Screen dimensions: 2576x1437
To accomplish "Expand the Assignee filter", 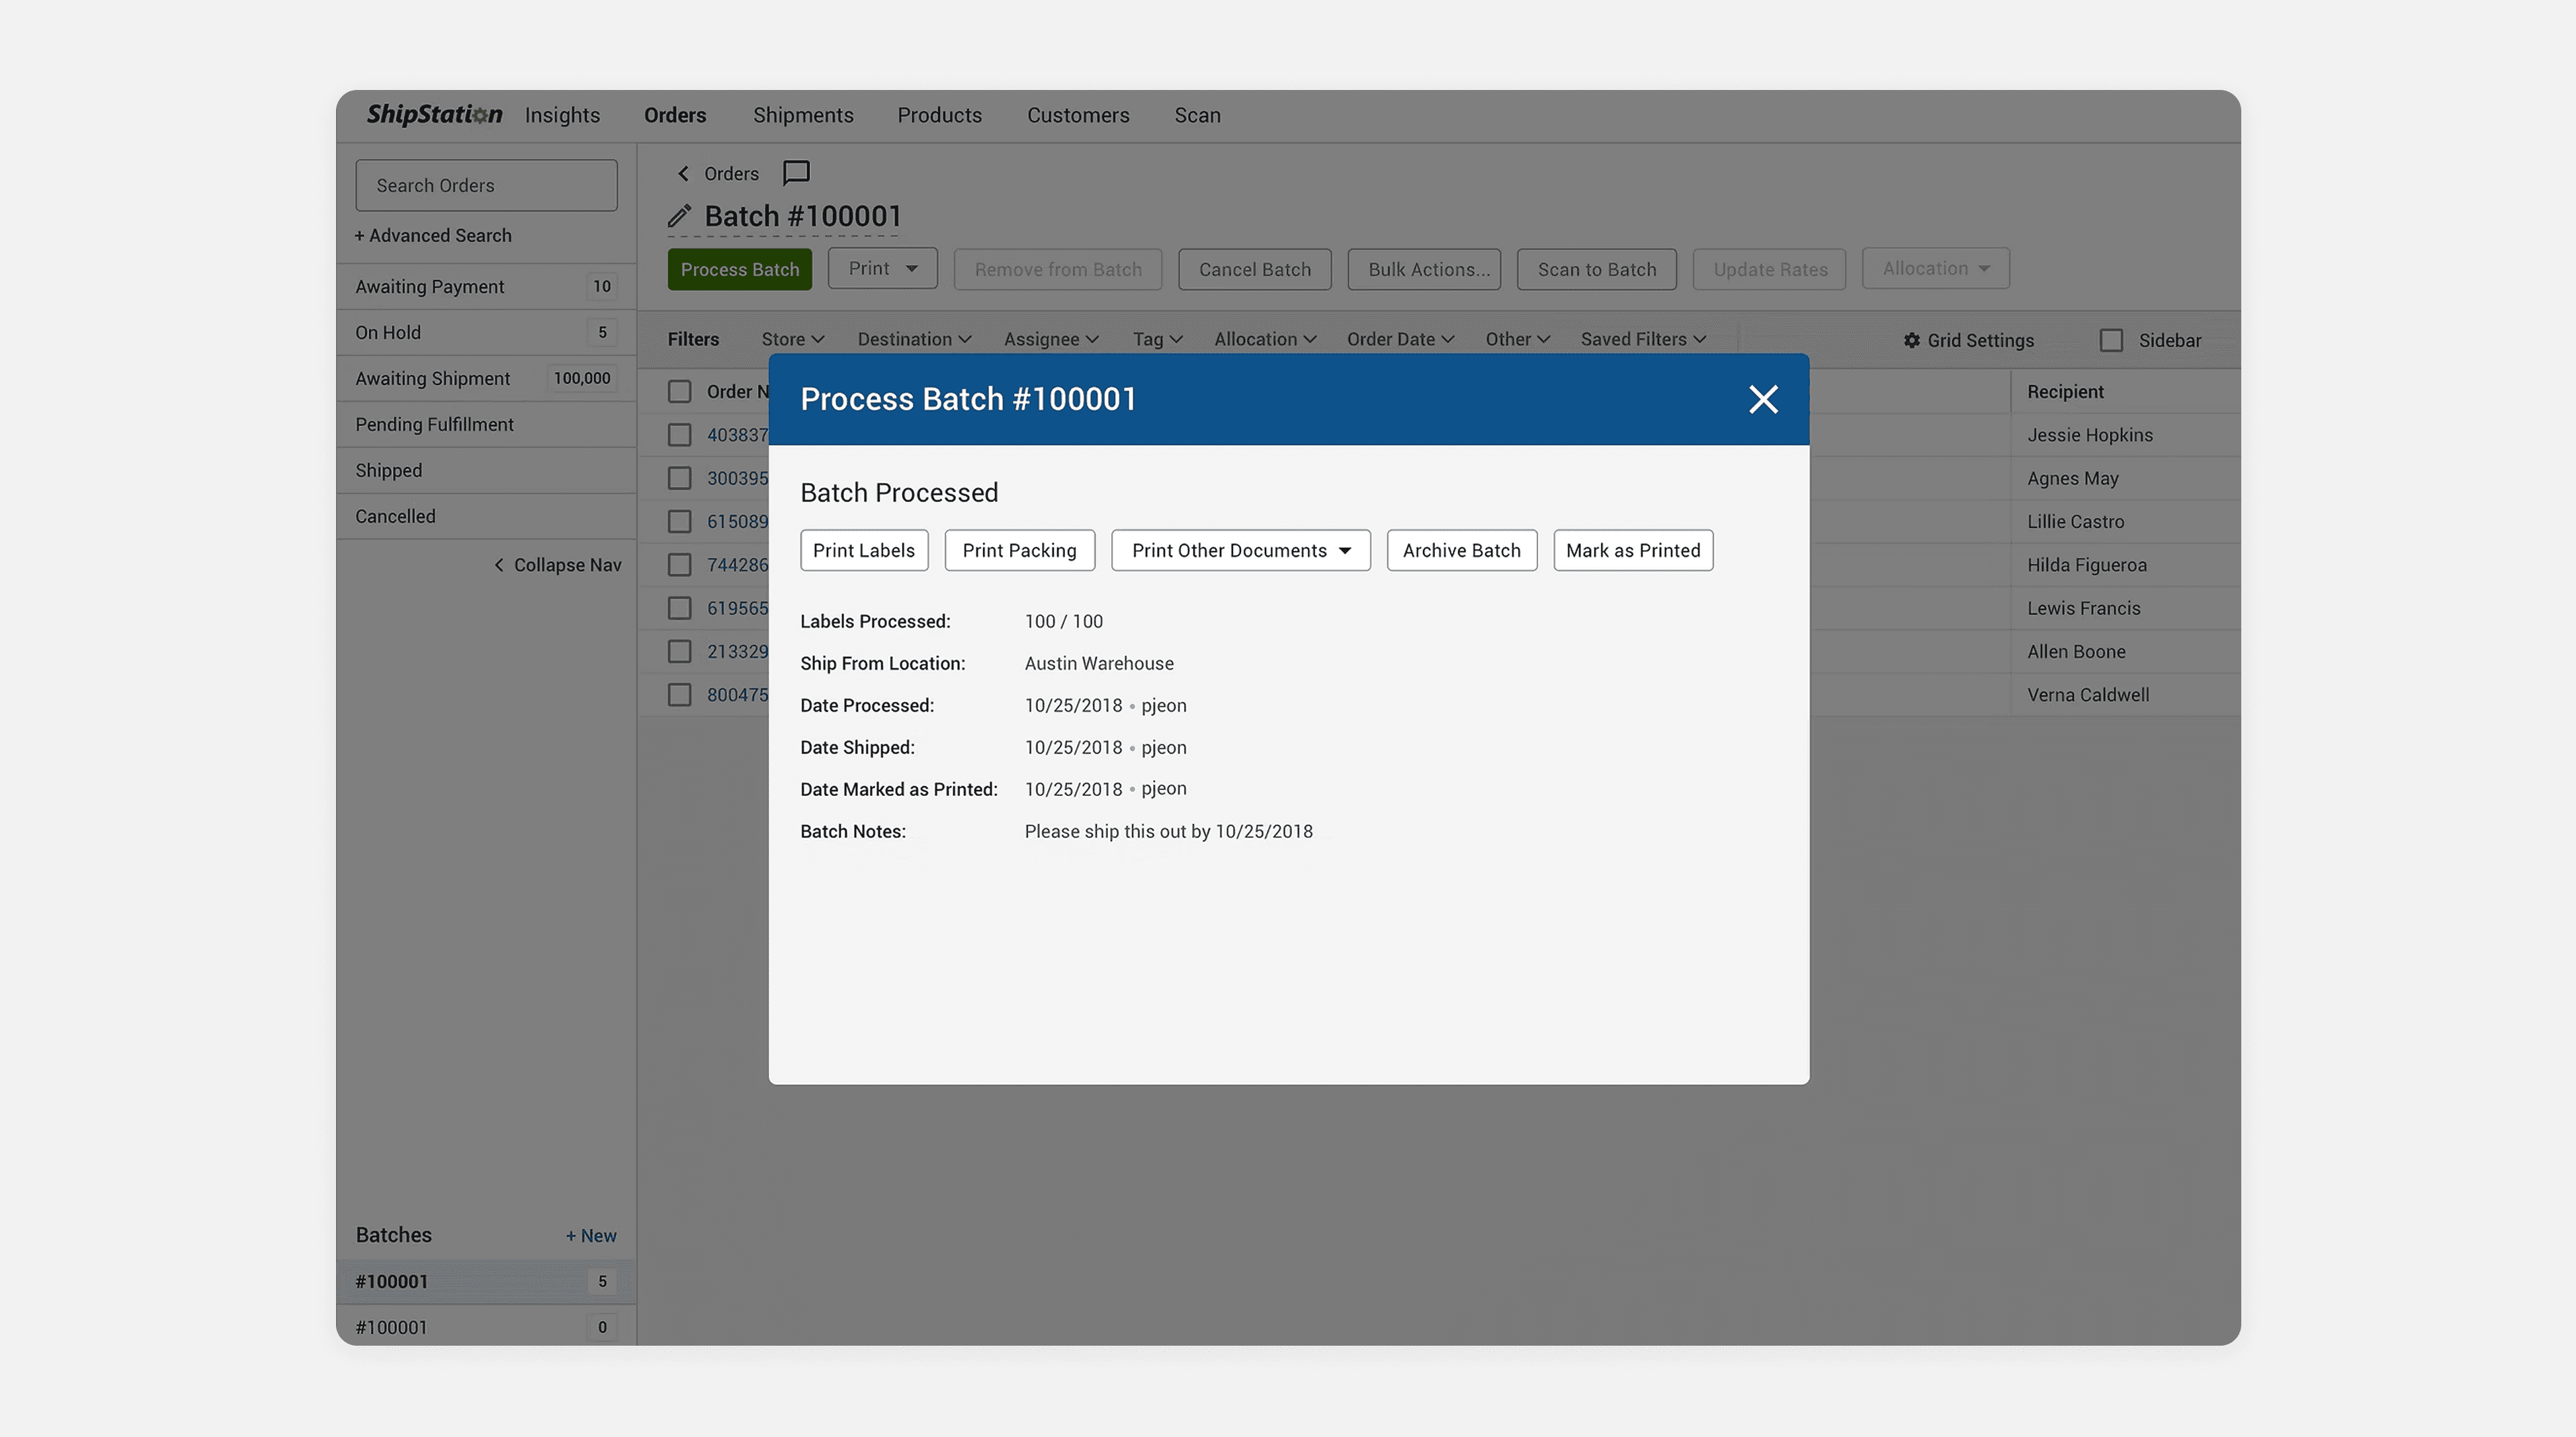I will 1051,340.
